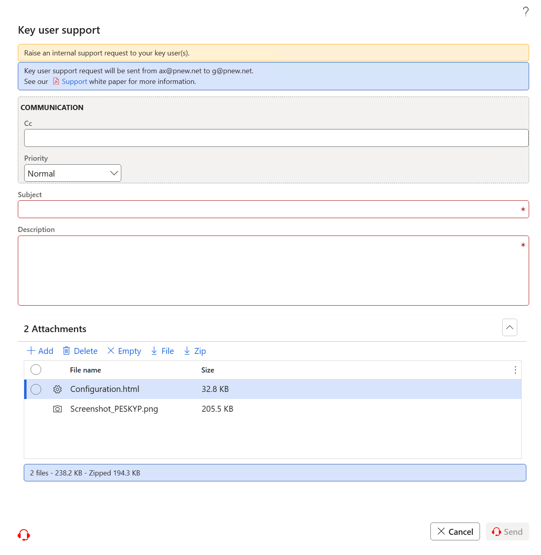Click the COMMUNICATION section header
The height and width of the screenshot is (555, 541).
coord(52,108)
